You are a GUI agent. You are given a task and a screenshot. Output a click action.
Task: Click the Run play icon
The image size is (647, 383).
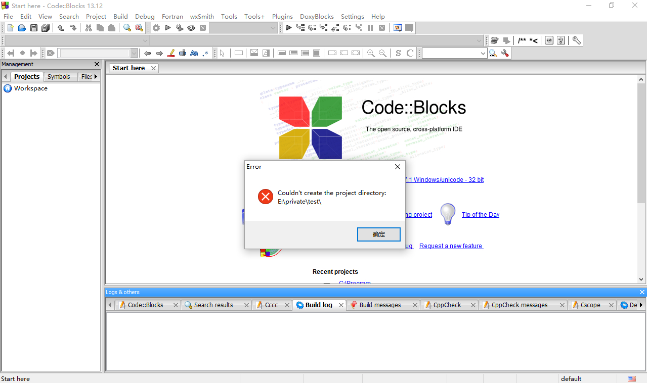pos(167,28)
